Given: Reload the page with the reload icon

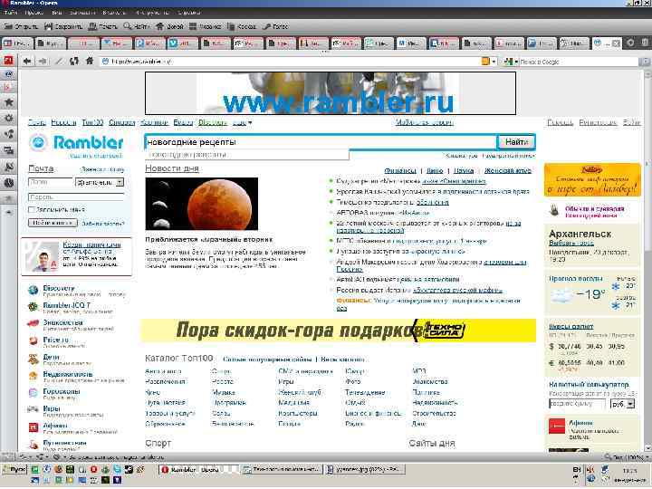Looking at the screenshot, I should click(74, 62).
